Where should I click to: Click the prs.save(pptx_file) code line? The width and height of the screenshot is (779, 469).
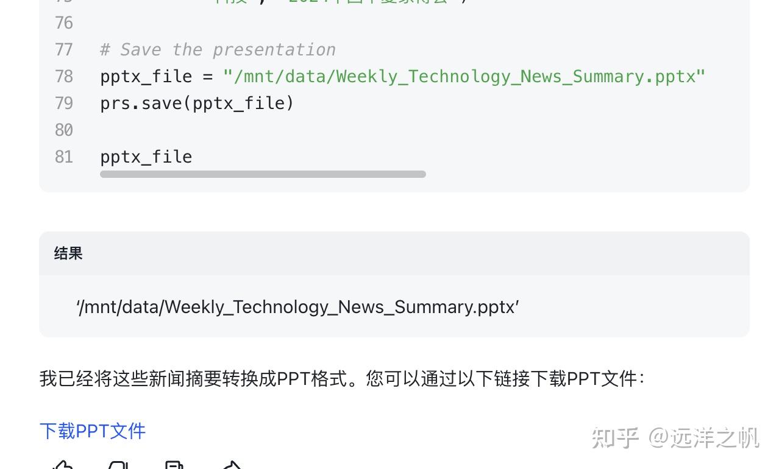[x=196, y=103]
